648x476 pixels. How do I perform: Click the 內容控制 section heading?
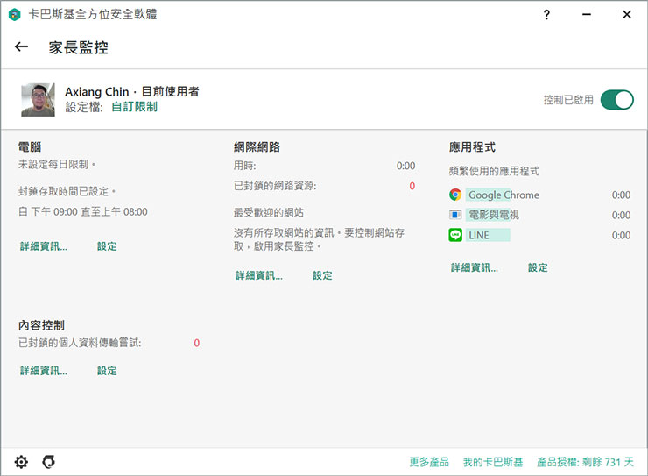(x=41, y=325)
